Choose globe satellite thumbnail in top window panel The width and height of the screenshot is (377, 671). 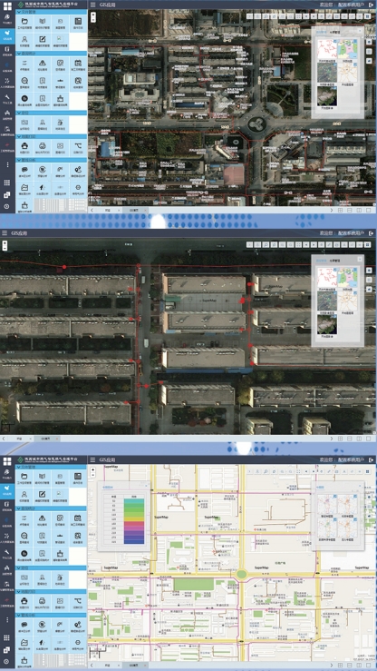326,96
